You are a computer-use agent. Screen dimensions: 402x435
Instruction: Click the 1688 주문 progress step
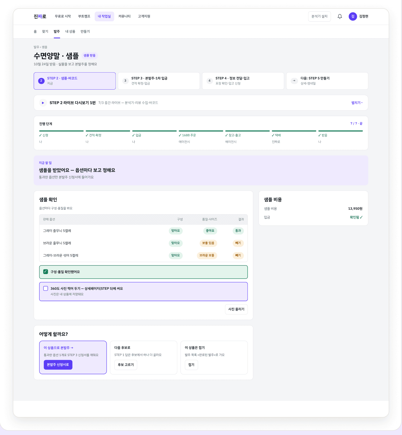pyautogui.click(x=201, y=137)
